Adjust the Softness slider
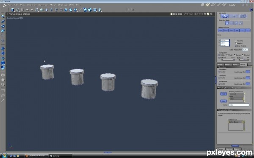The width and height of the screenshot is (254, 158). (244, 60)
